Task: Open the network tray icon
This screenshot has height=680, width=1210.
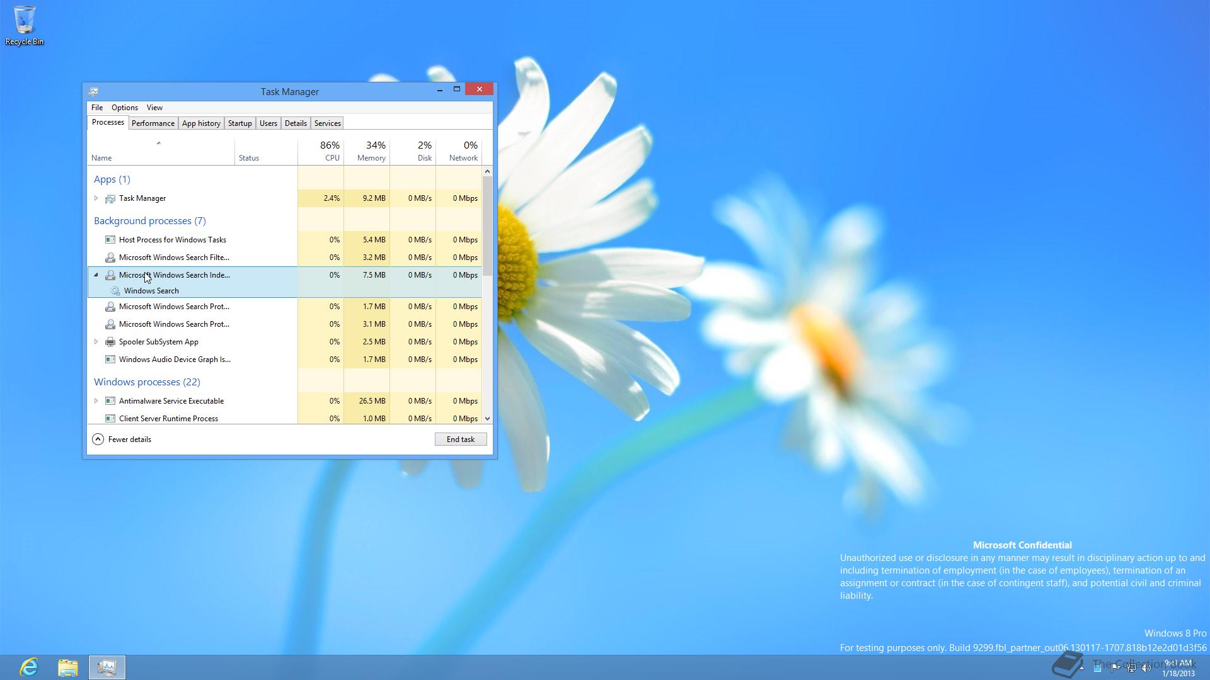Action: [x=1131, y=667]
